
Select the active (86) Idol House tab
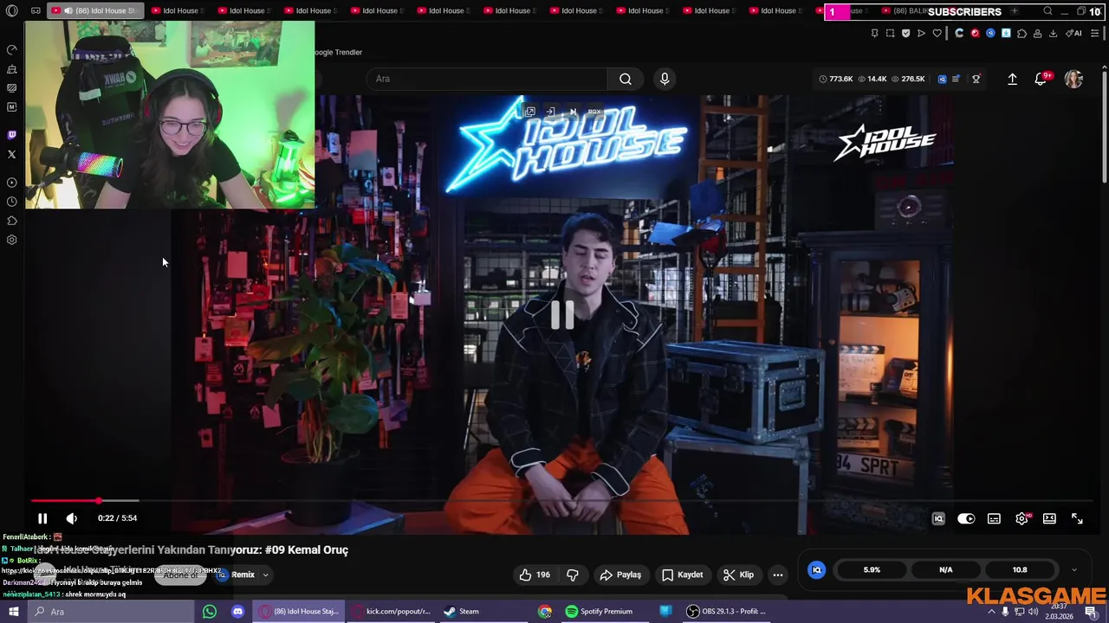click(x=95, y=11)
